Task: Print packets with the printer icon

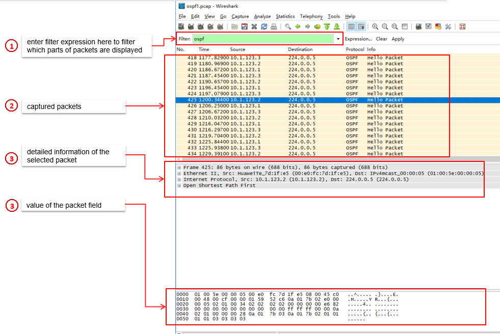Action: pos(274,27)
